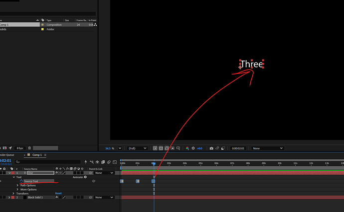Screen dimensions: 344x212
Task: Click the Project panel search field
Action: (47, 13)
